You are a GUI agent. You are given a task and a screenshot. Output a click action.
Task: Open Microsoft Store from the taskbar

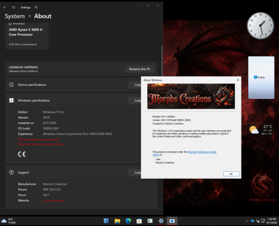coord(139,221)
